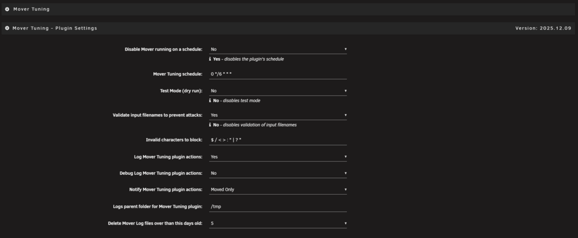
Task: Open Log Mover Tuning plugin actions dropdown
Action: (278, 157)
